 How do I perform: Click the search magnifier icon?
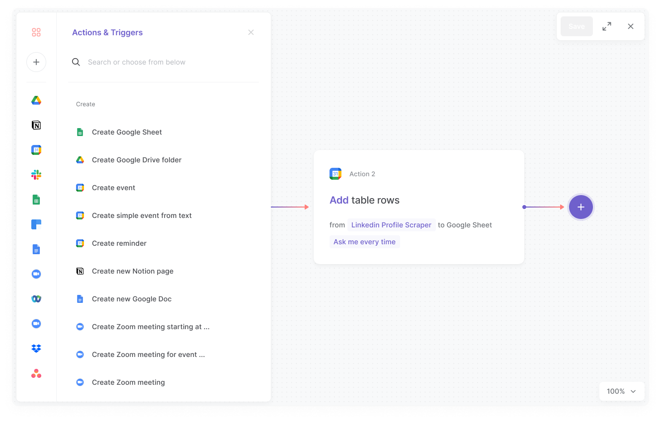point(76,62)
